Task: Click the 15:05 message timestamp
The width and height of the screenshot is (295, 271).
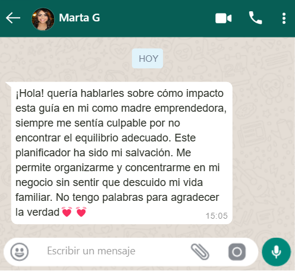Action: pyautogui.click(x=216, y=216)
